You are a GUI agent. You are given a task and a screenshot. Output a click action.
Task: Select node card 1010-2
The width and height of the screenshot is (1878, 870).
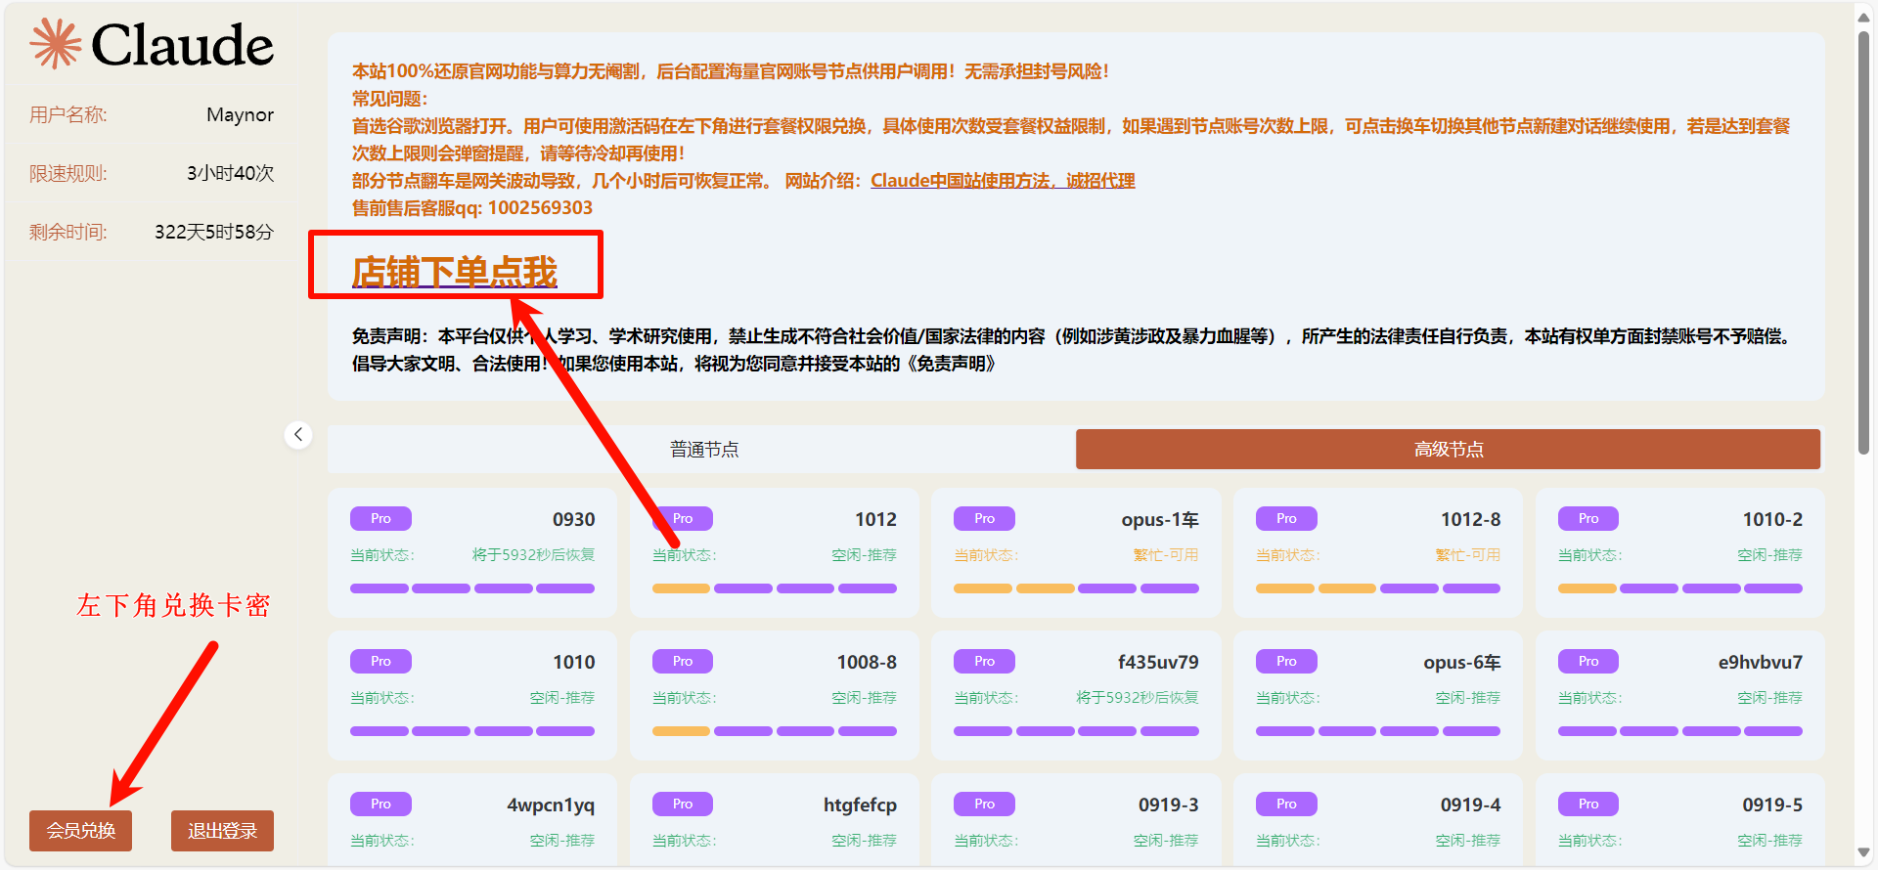tap(1680, 552)
